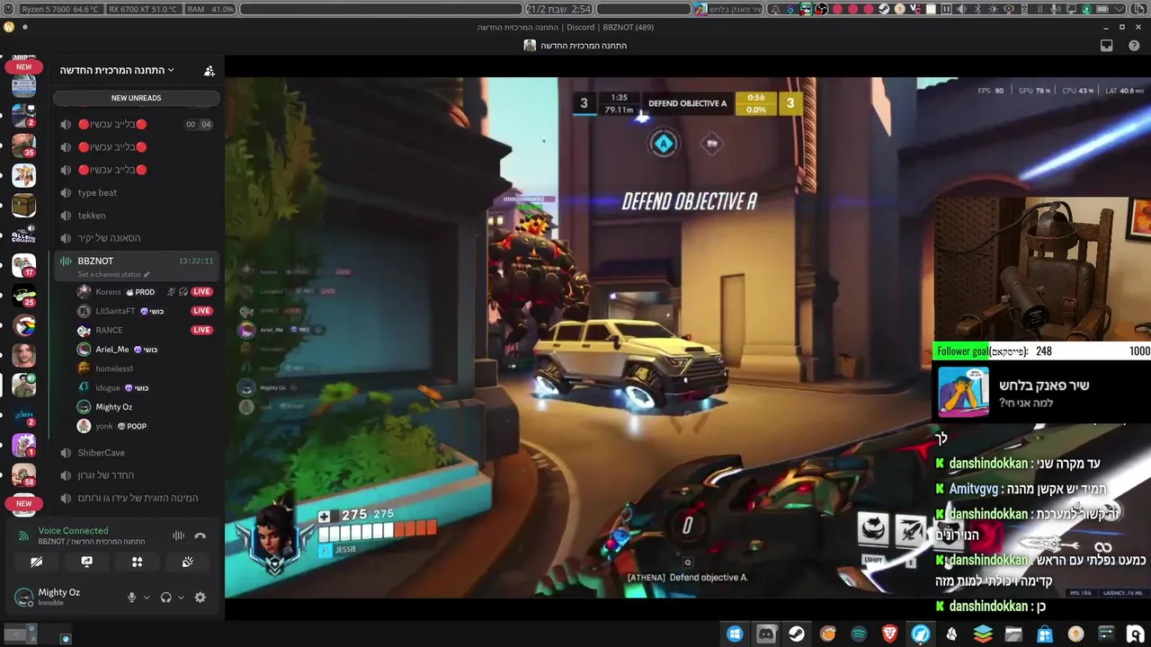This screenshot has height=647, width=1151.
Task: Open Spotify in bottom taskbar
Action: coord(859,634)
